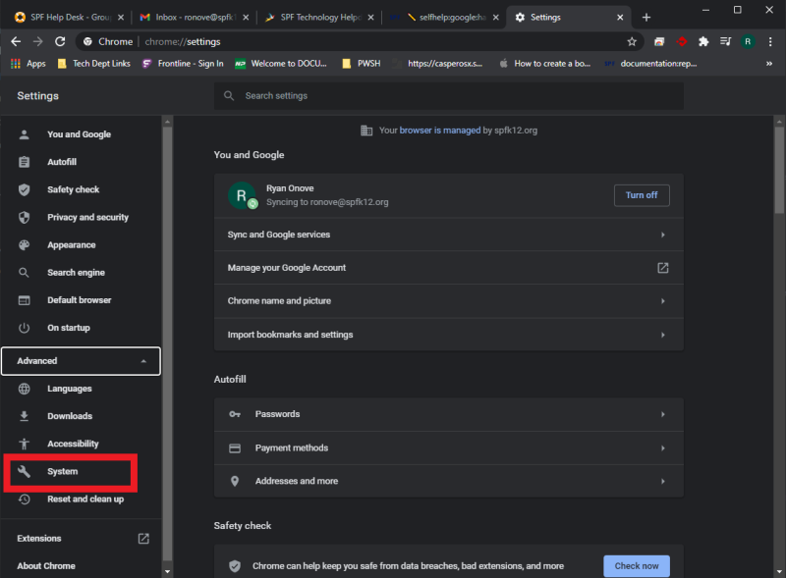Open the System settings wrench icon
This screenshot has height=578, width=786.
(24, 472)
